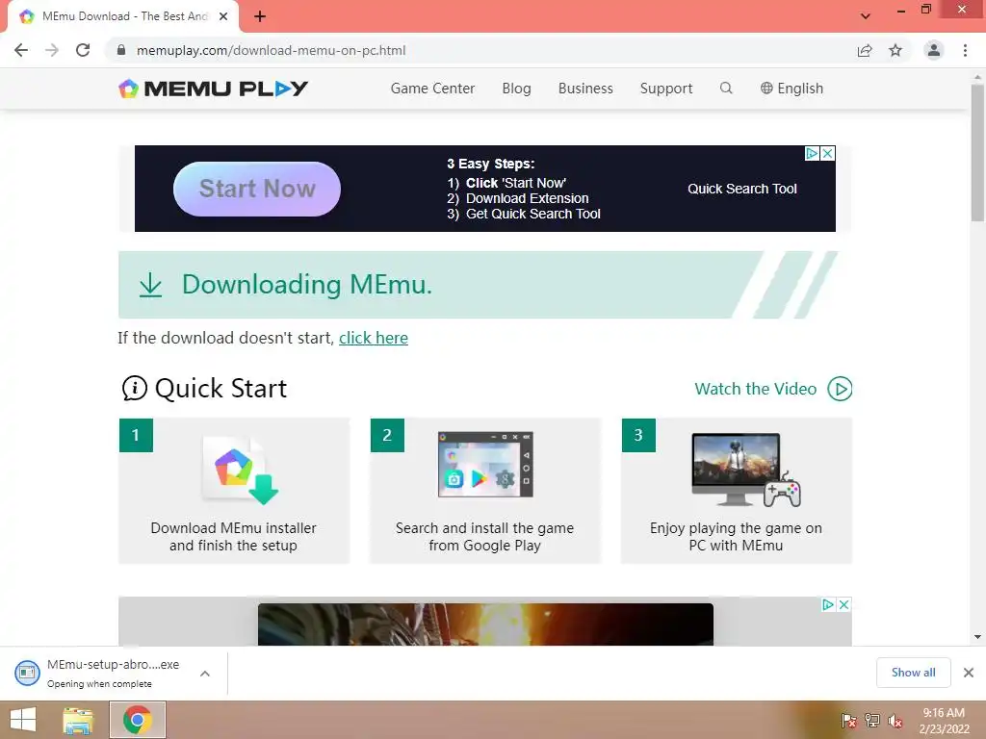Close the MEmu Download tab

223,16
